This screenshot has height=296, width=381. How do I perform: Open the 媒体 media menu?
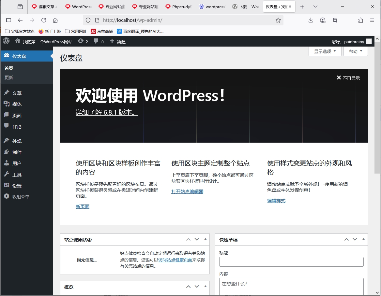point(26,104)
